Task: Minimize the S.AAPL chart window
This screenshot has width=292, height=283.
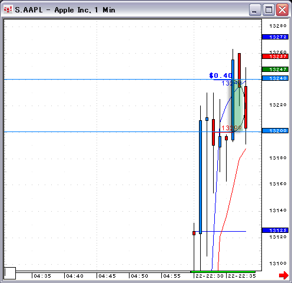Action: pyautogui.click(x=254, y=9)
